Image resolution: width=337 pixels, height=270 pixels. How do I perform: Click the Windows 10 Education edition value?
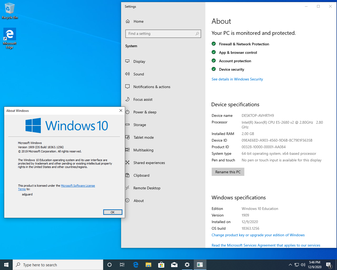coord(260,209)
